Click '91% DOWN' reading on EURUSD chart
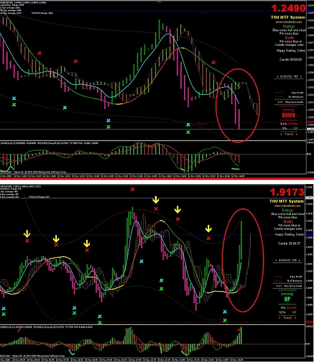The image size is (314, 363). pyautogui.click(x=288, y=124)
